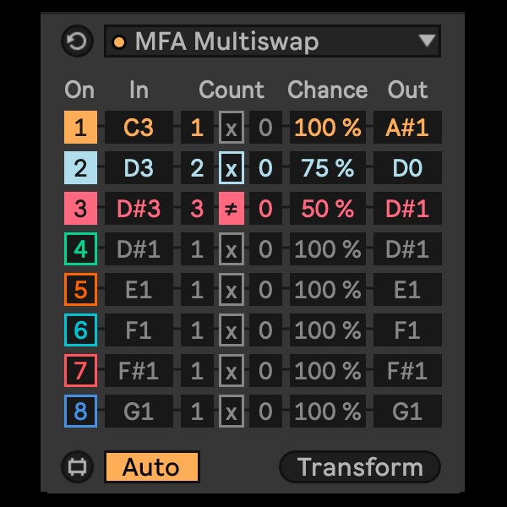Image resolution: width=507 pixels, height=507 pixels.
Task: Click the A#1 output note in row 1
Action: tap(407, 128)
